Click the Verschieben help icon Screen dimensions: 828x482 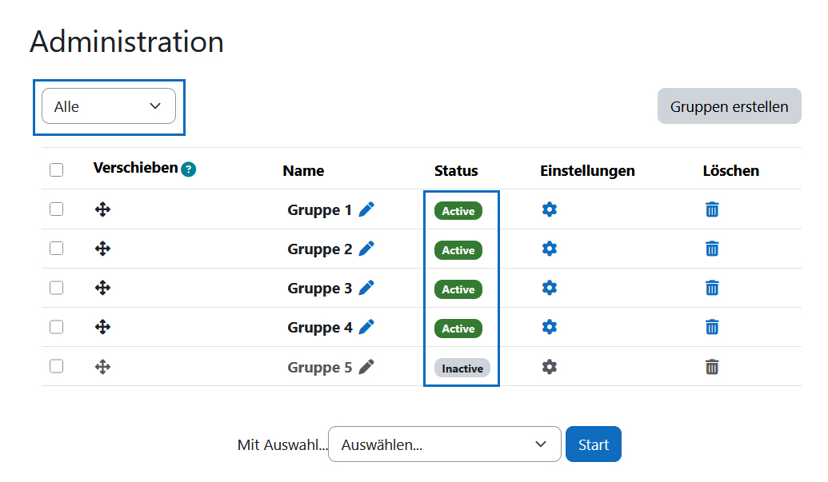click(188, 169)
